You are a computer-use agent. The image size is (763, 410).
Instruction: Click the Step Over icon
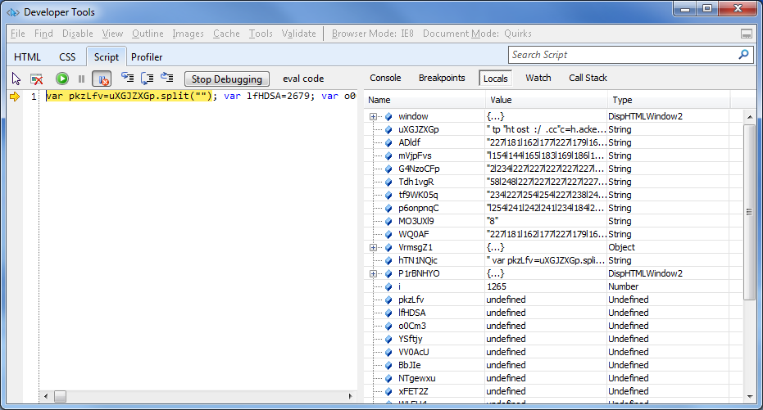tap(148, 79)
